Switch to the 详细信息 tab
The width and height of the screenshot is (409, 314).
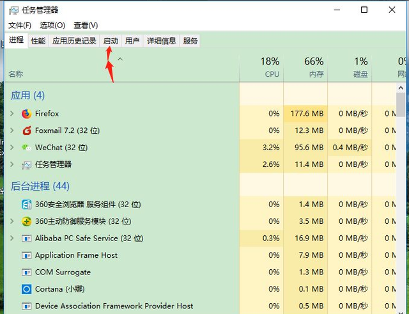(x=161, y=41)
